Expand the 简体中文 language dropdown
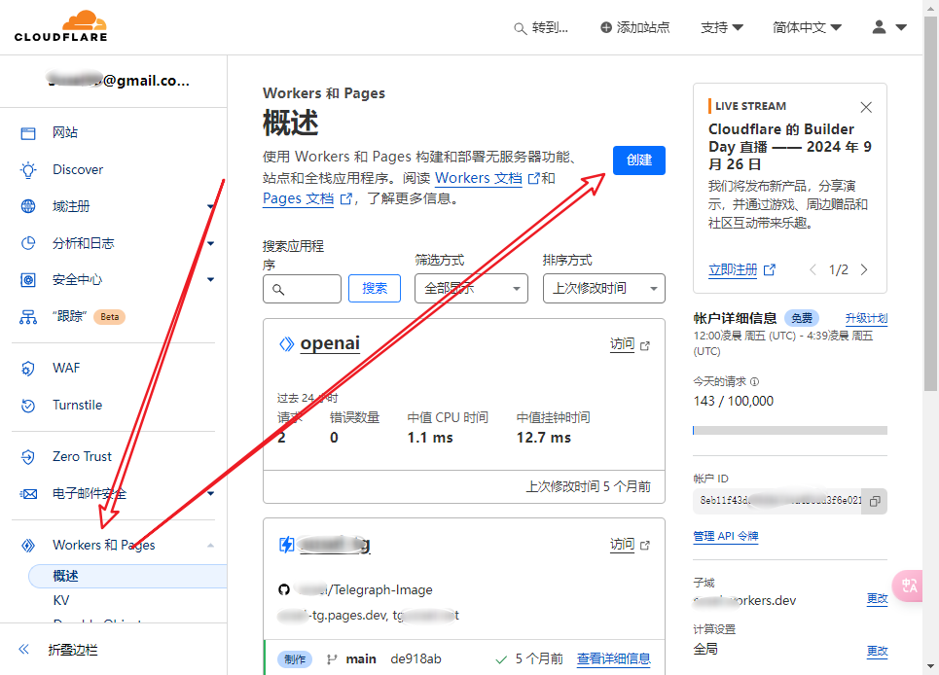 pos(807,27)
